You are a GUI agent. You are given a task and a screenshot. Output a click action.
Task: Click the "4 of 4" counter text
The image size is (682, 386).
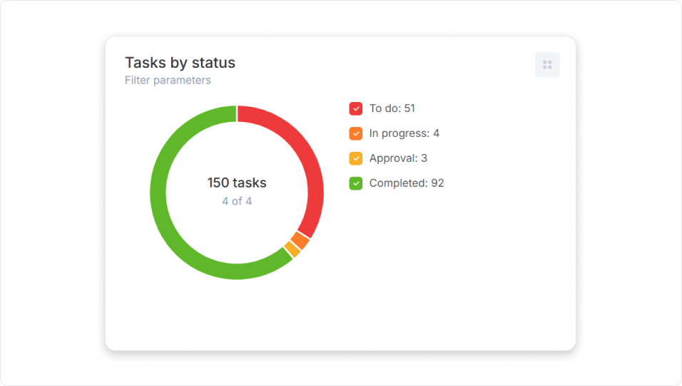237,201
